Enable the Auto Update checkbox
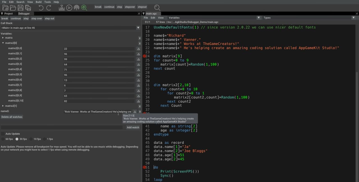This screenshot has height=182, width=359. (x=3, y=134)
